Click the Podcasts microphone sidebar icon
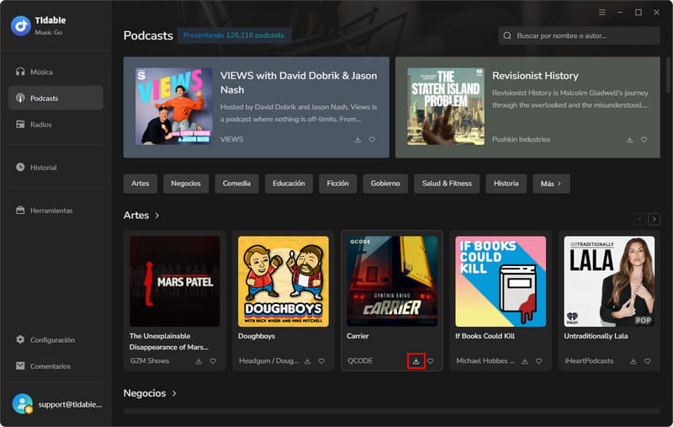Viewport: 673px width, 427px height. 20,98
